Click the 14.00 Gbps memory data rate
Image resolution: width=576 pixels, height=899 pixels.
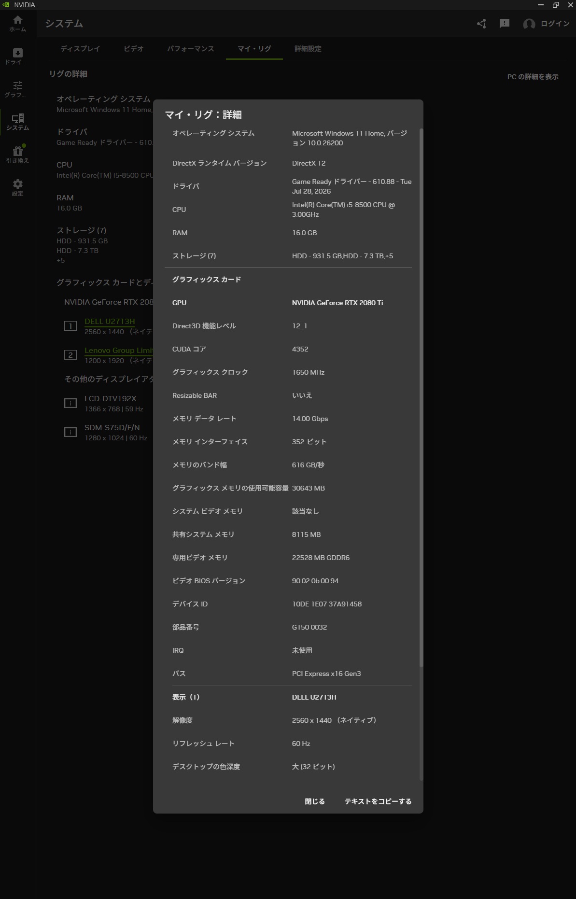[310, 419]
